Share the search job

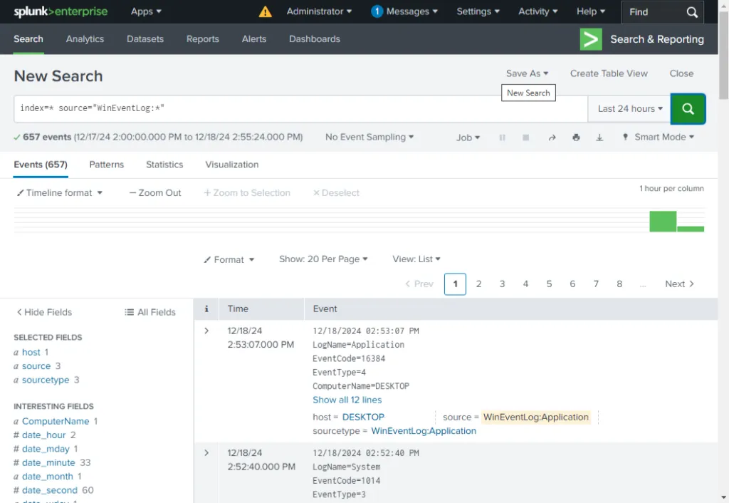pyautogui.click(x=552, y=138)
